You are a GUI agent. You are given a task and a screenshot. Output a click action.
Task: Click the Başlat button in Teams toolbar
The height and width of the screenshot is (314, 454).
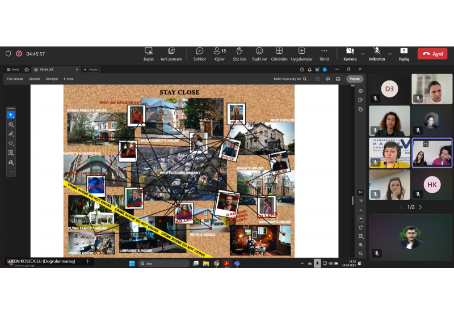pos(149,54)
